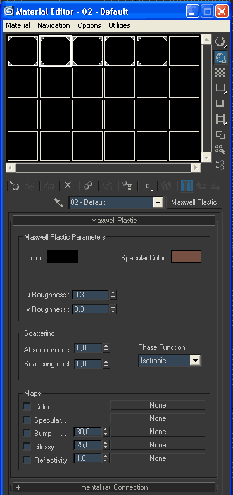This screenshot has height=495, width=233.
Task: Click the Go to Parent icon
Action: pyautogui.click(x=201, y=186)
